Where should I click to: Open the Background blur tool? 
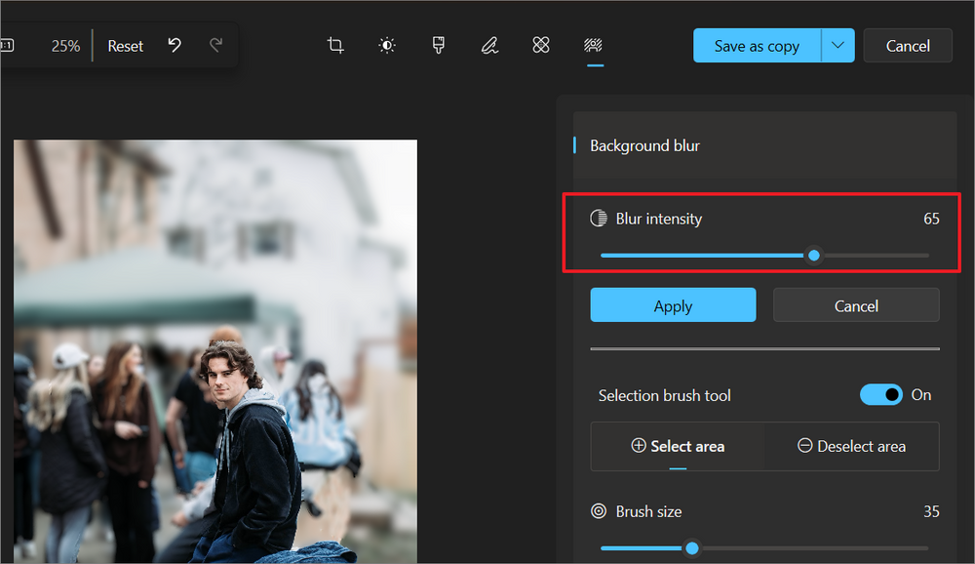click(x=593, y=45)
